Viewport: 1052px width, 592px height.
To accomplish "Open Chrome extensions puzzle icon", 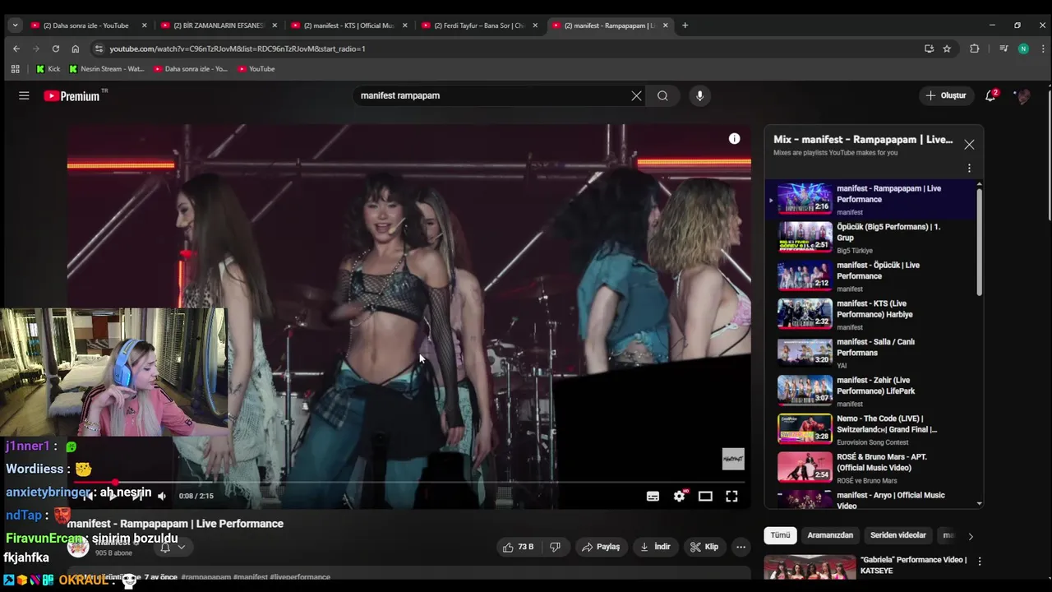I will point(975,49).
